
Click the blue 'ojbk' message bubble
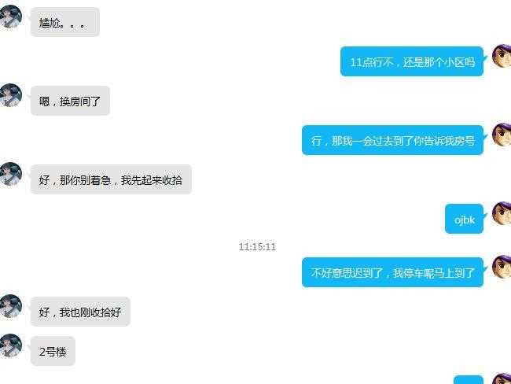(464, 219)
